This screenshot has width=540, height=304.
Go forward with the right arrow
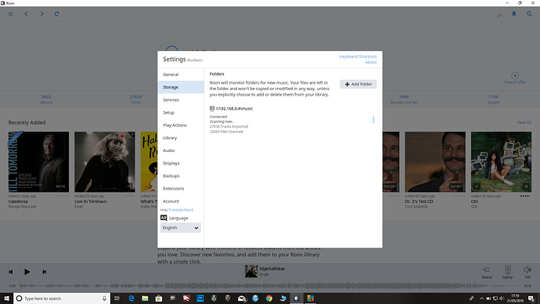41,14
